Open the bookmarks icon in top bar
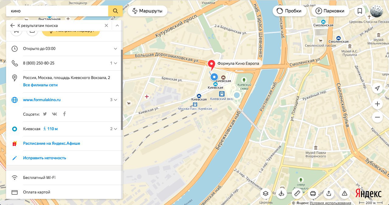The height and width of the screenshot is (205, 389). (360, 11)
